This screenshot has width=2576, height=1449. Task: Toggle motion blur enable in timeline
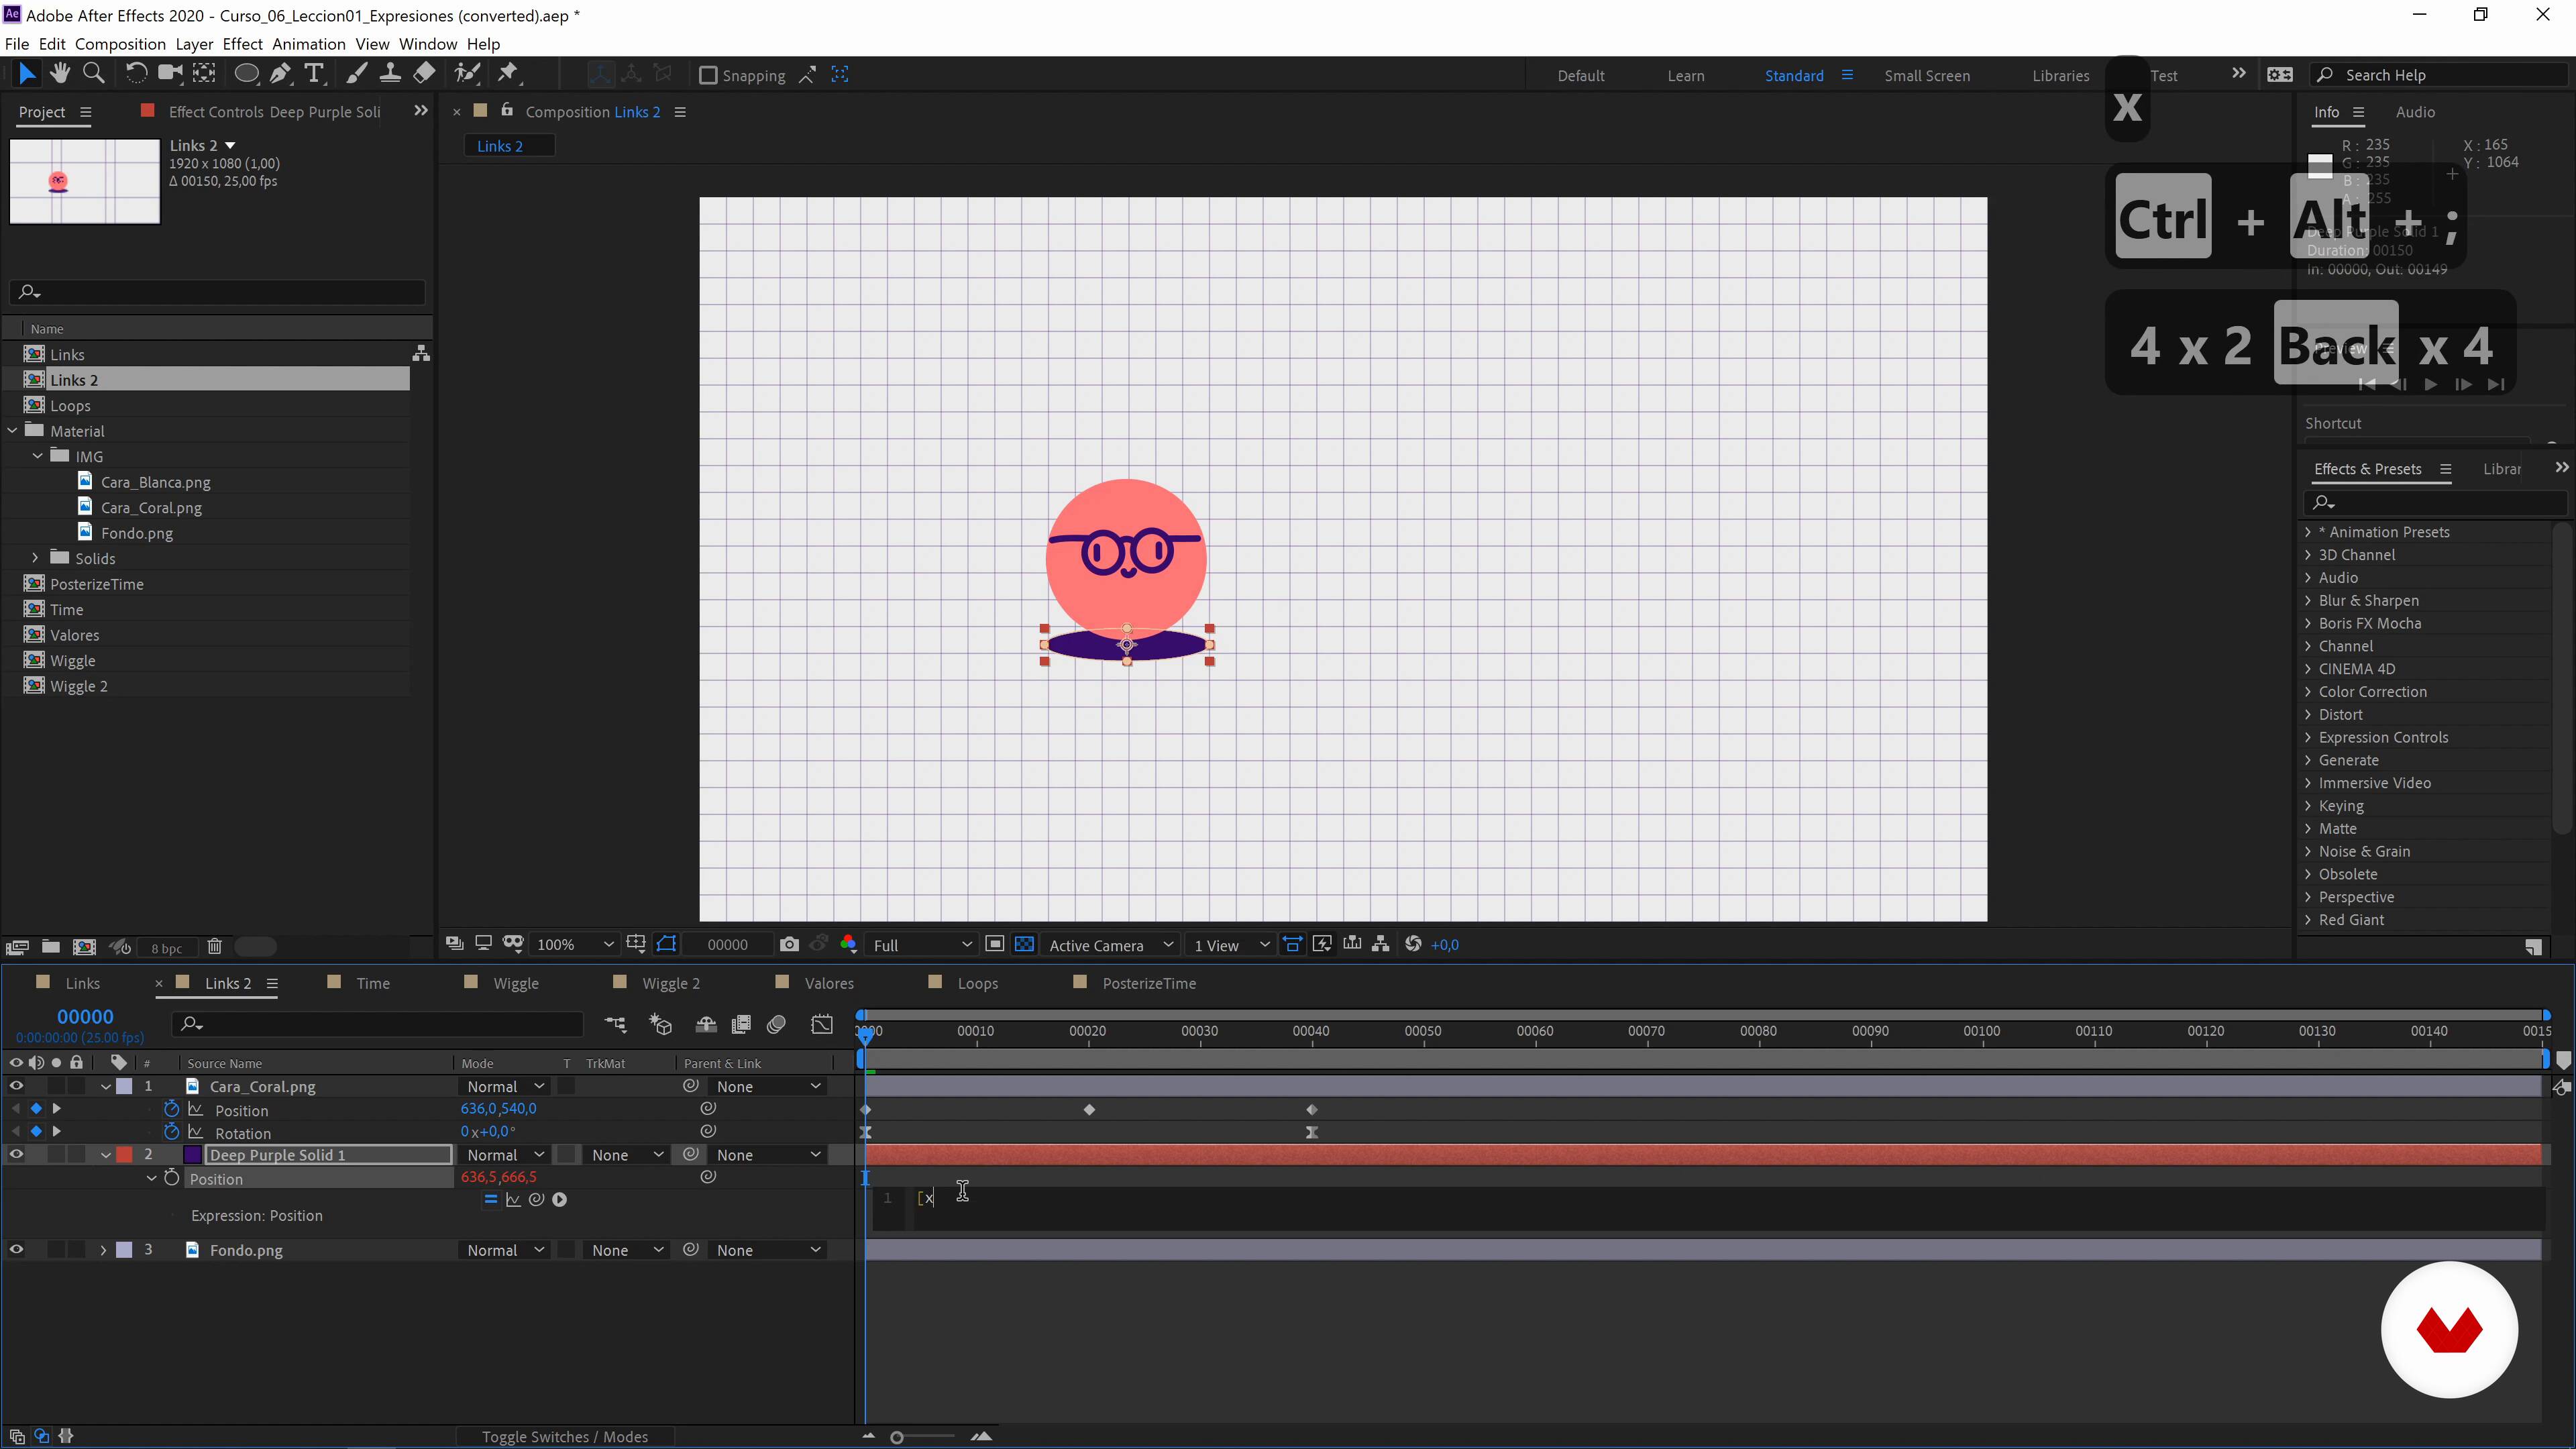[776, 1024]
